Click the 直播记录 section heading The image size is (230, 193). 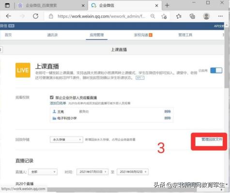click(24, 161)
